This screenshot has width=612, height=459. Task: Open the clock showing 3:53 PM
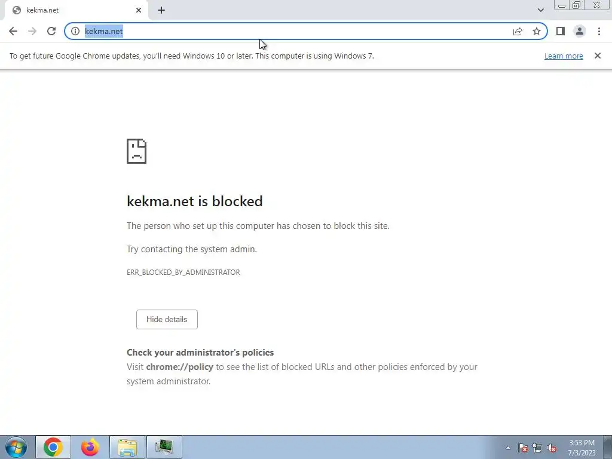pos(582,448)
